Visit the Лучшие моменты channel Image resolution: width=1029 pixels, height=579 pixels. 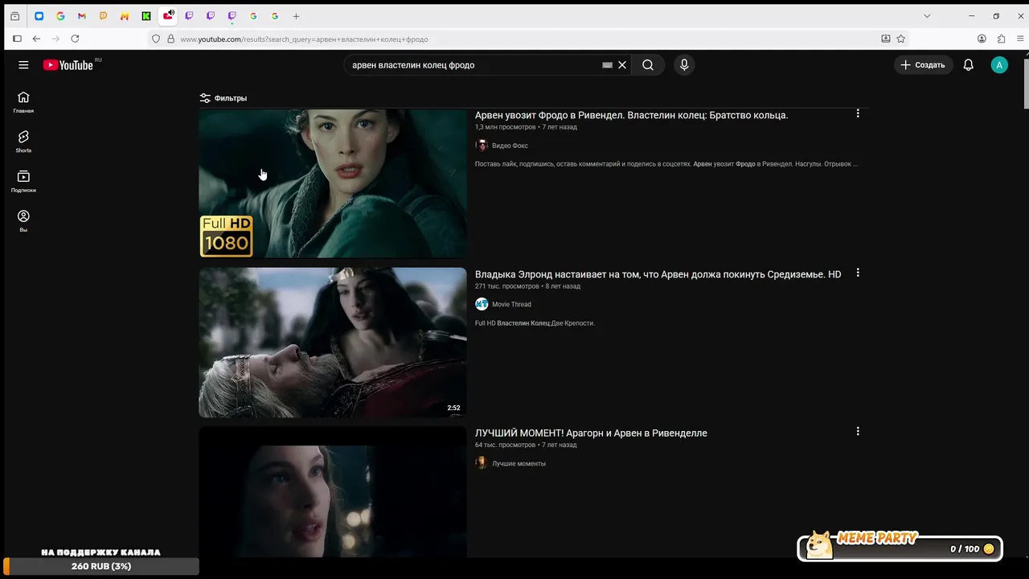[519, 463]
